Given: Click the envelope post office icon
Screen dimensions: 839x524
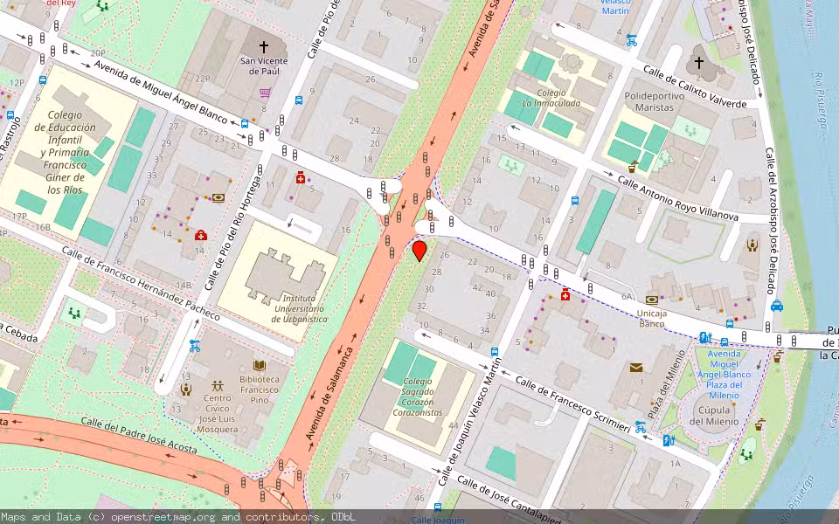Looking at the screenshot, I should click(x=635, y=368).
